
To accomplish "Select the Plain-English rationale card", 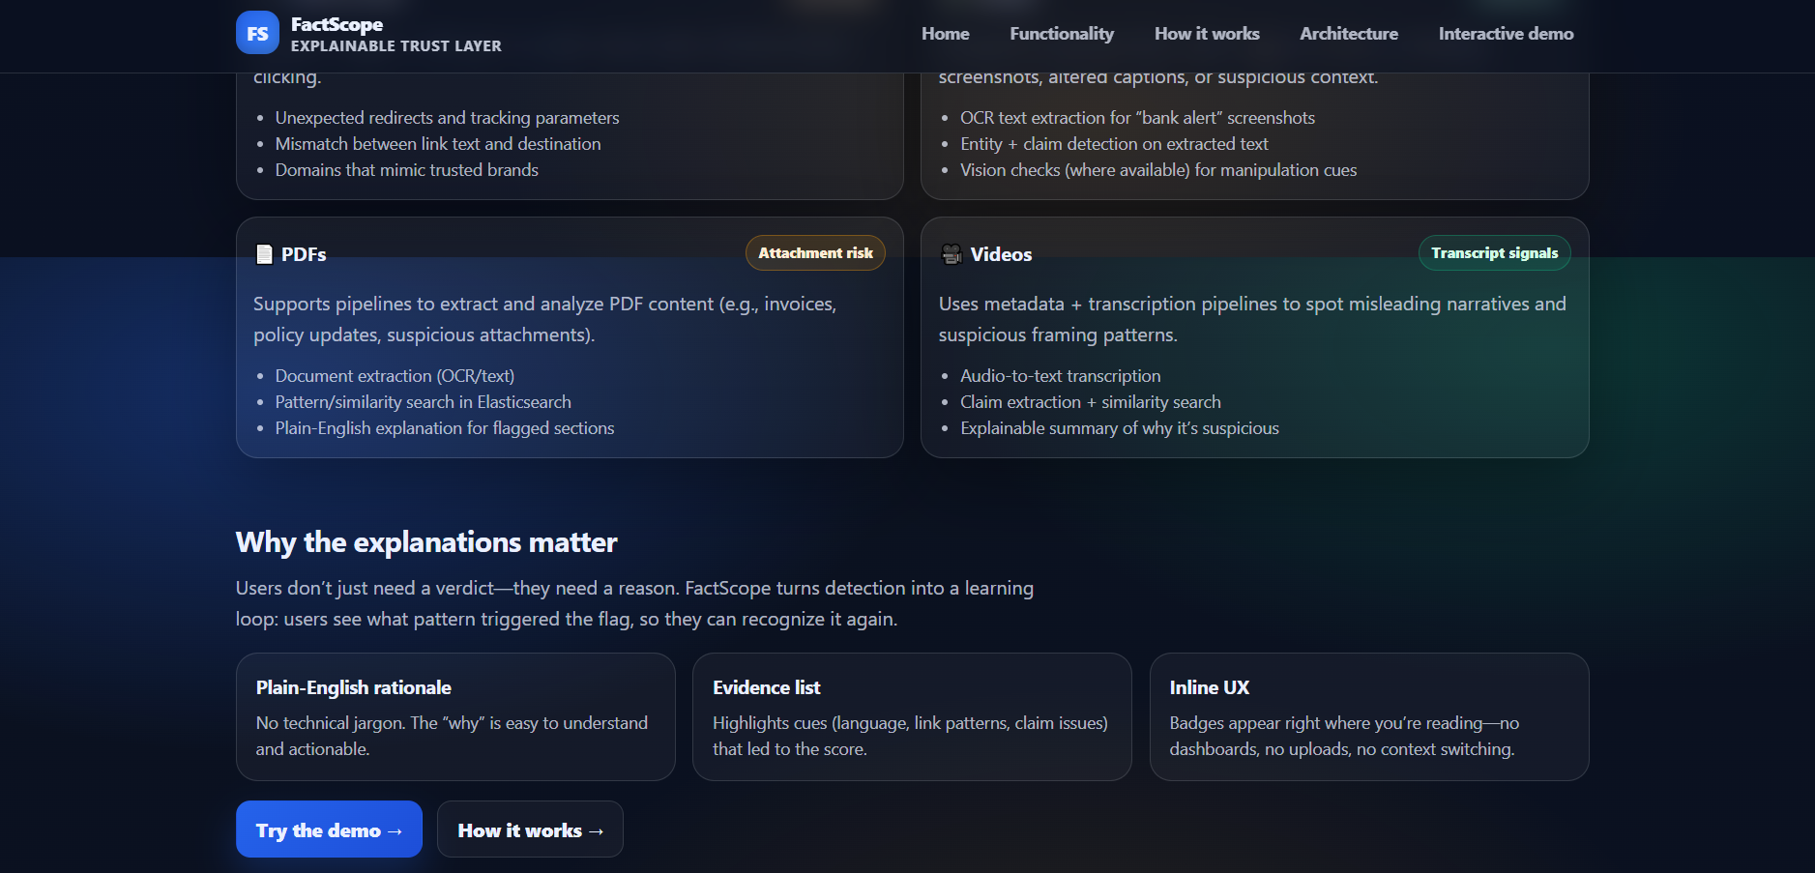I will pos(454,716).
